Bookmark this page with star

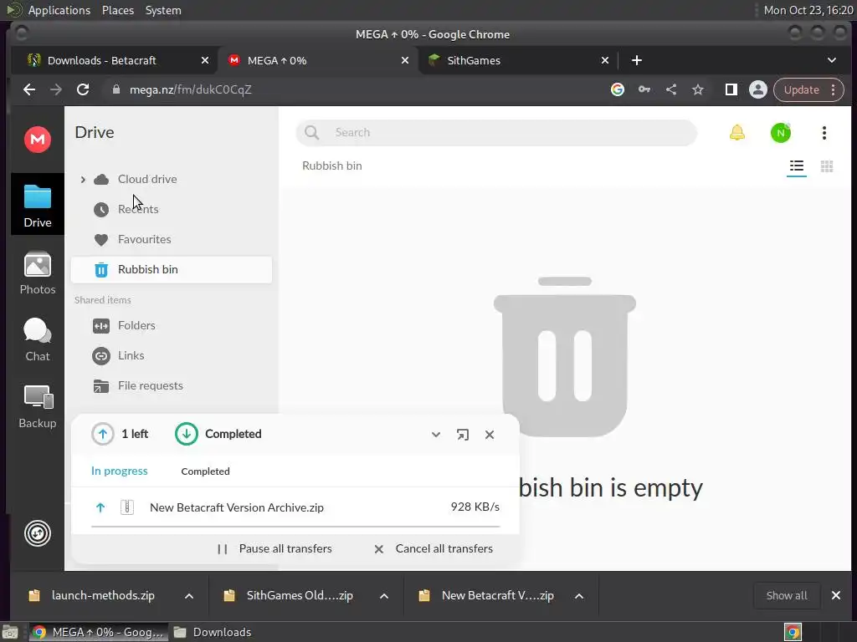click(697, 89)
